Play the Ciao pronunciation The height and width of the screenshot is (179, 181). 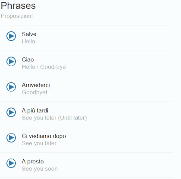pos(11,61)
